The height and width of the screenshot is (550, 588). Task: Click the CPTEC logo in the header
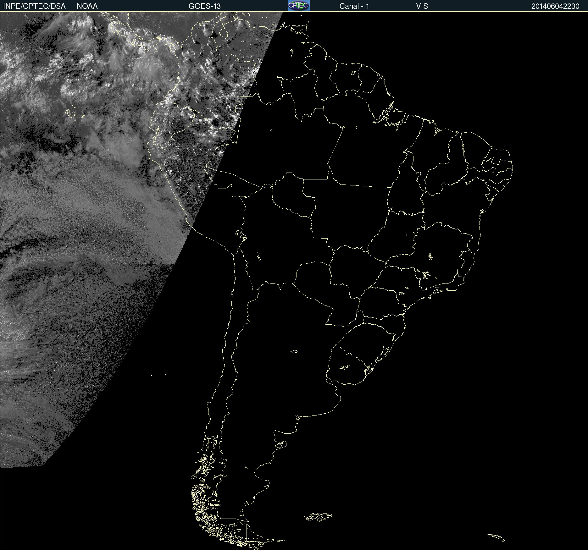pos(299,6)
